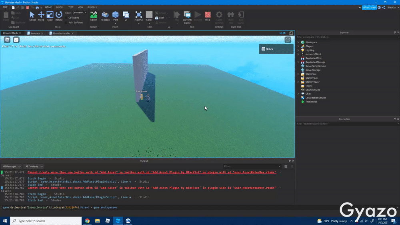Click the Output filter field

[252, 167]
